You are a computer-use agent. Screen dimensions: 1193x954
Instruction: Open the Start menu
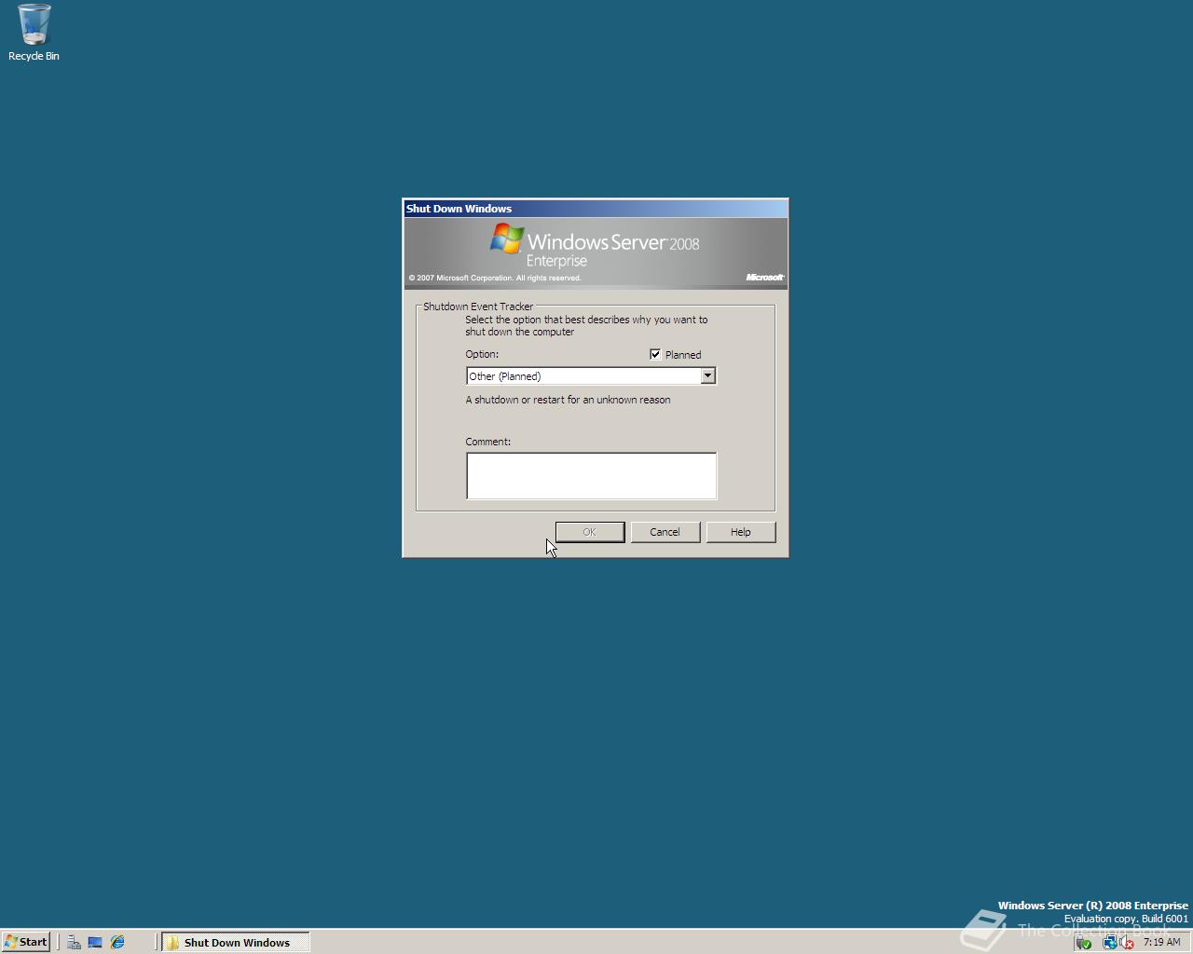coord(25,942)
